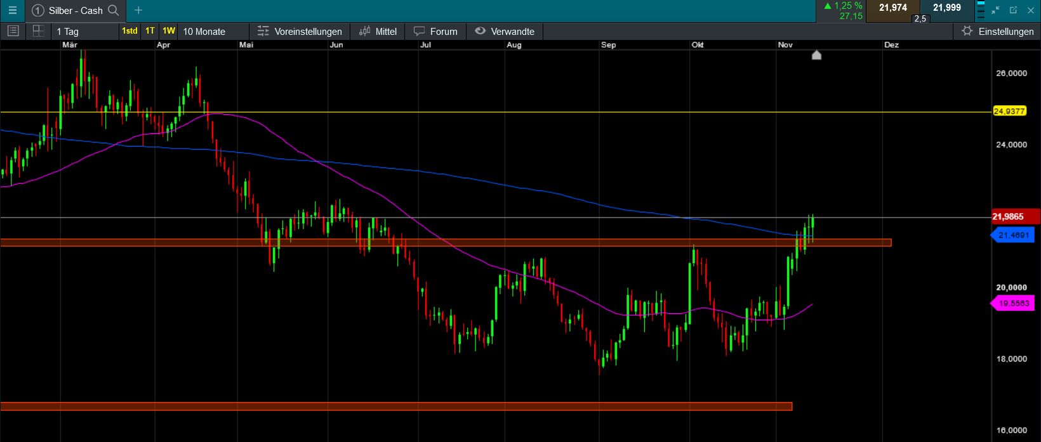Open the hamburger menu at top left

[12, 10]
